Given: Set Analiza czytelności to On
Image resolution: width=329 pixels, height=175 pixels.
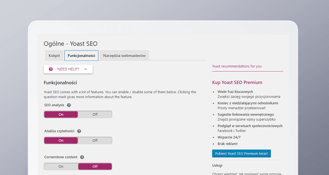Looking at the screenshot, I should tap(61, 140).
